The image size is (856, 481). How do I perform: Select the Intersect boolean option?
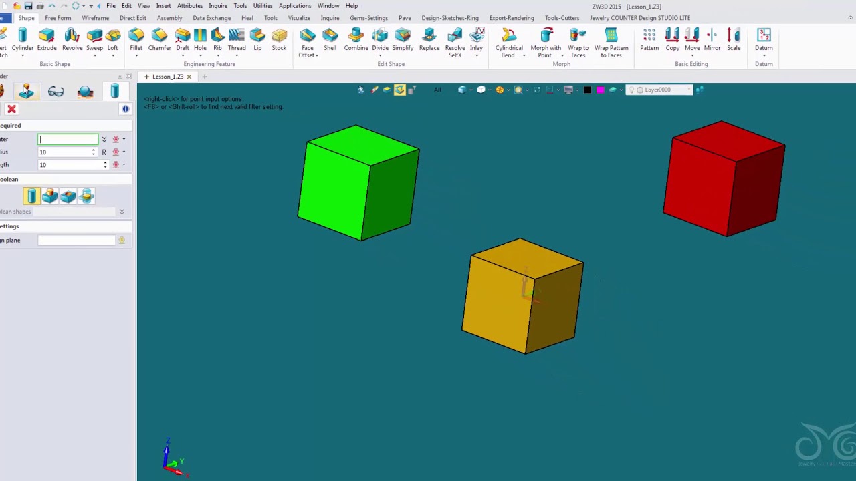[x=86, y=196]
